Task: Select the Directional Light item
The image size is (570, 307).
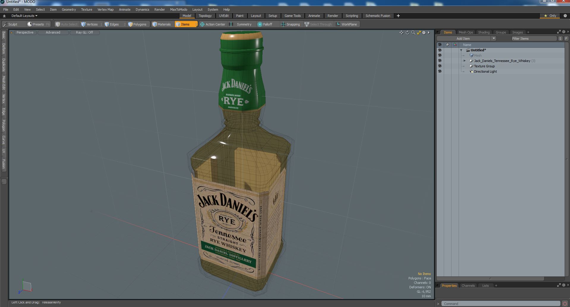Action: click(x=485, y=71)
